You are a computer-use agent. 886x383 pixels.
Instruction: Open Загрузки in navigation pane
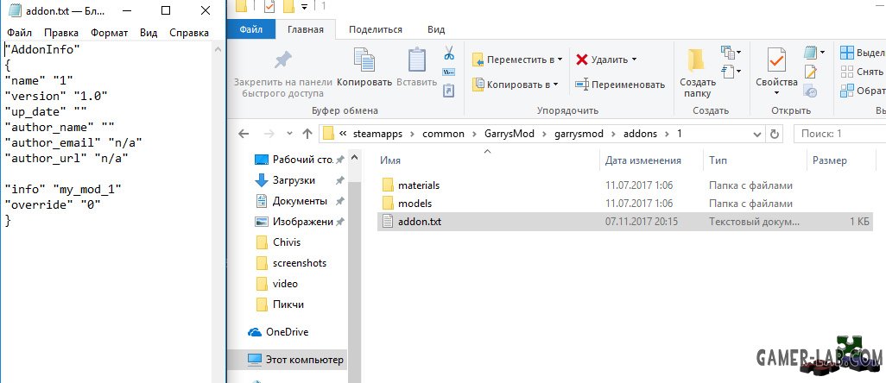point(284,180)
